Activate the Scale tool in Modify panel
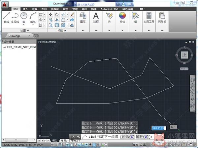Image resolution: width=198 pixels, height=148 pixels. [57, 25]
